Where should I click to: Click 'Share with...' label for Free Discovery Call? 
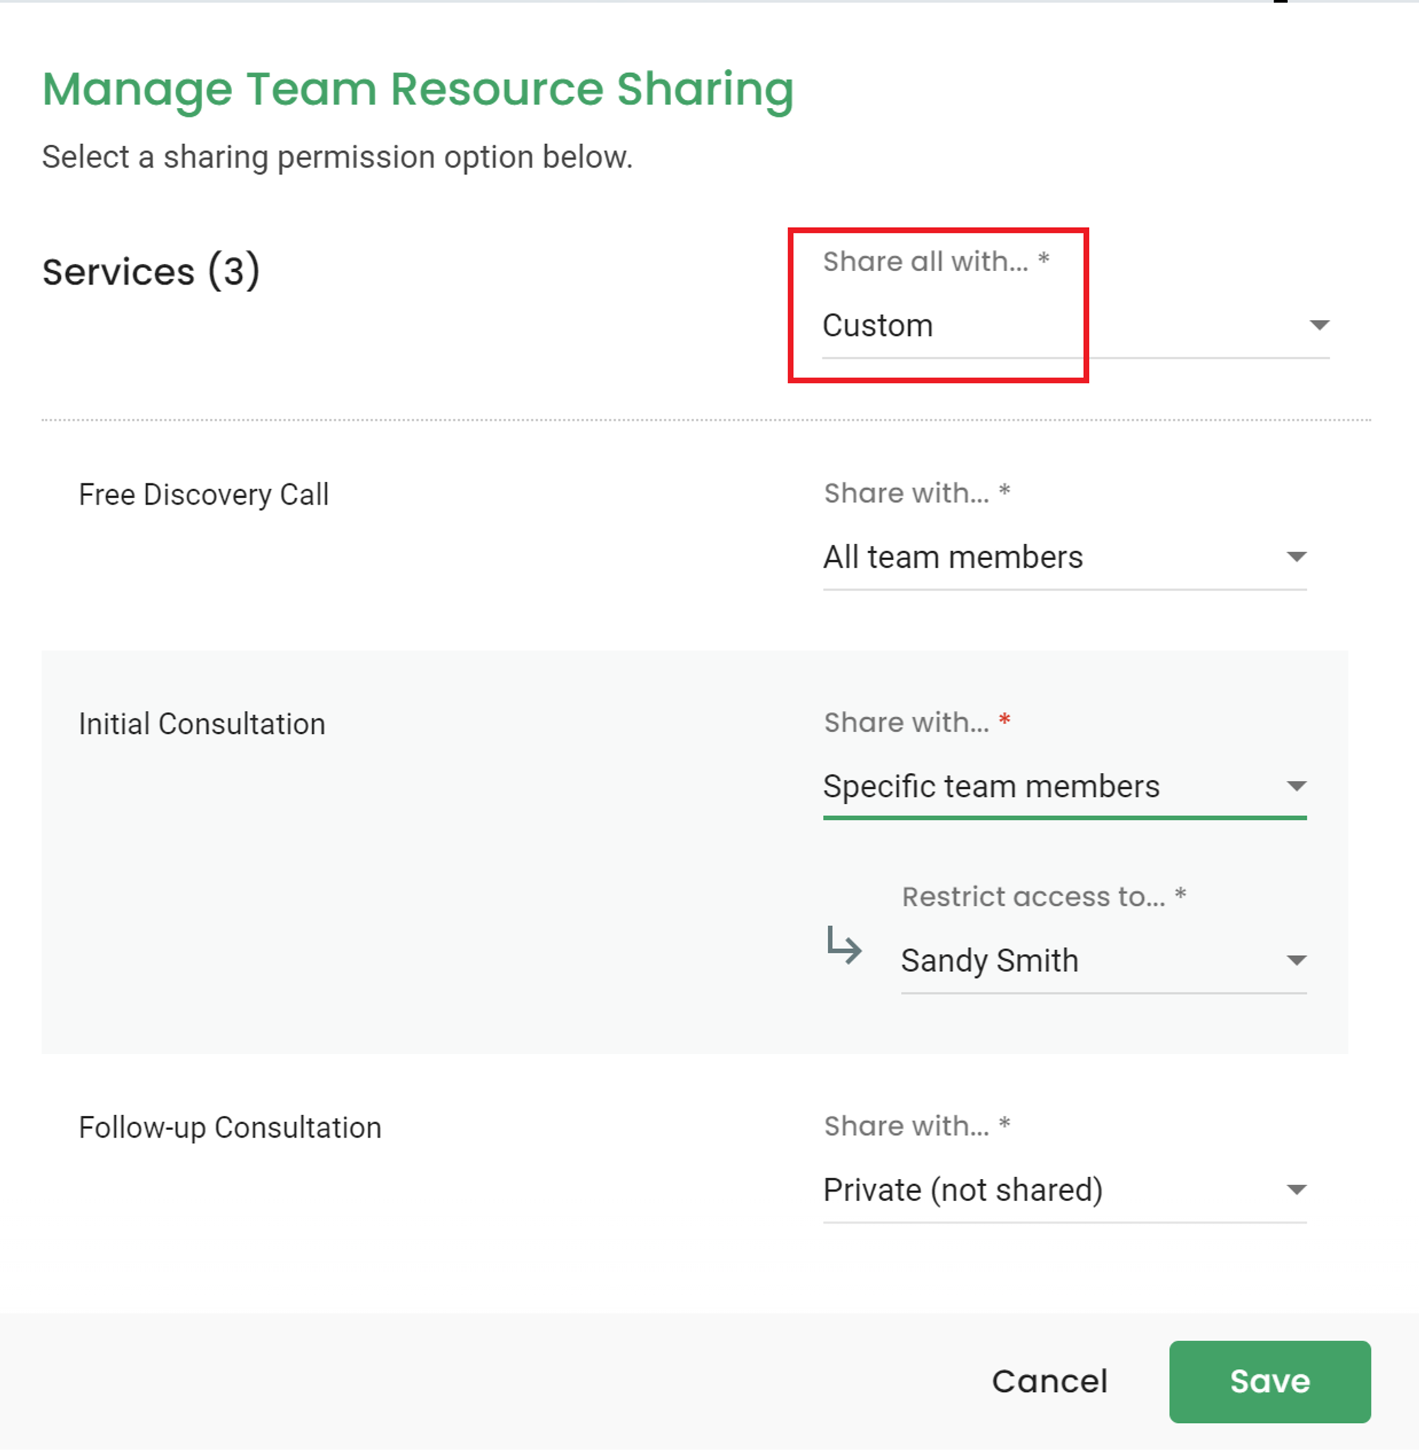(x=917, y=493)
